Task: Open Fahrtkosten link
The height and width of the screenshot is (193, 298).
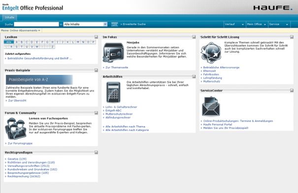Action: (211, 74)
